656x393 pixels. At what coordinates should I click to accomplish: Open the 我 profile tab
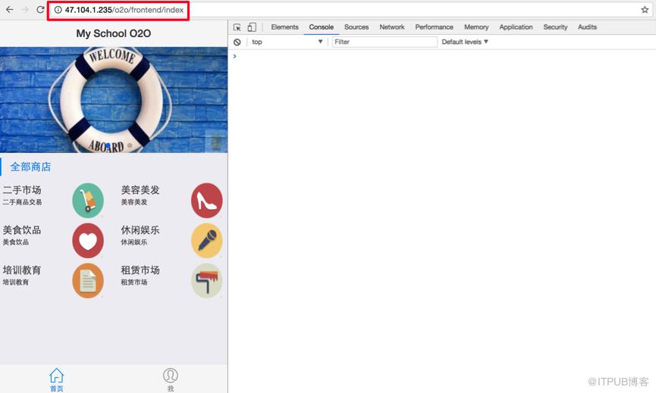[171, 379]
